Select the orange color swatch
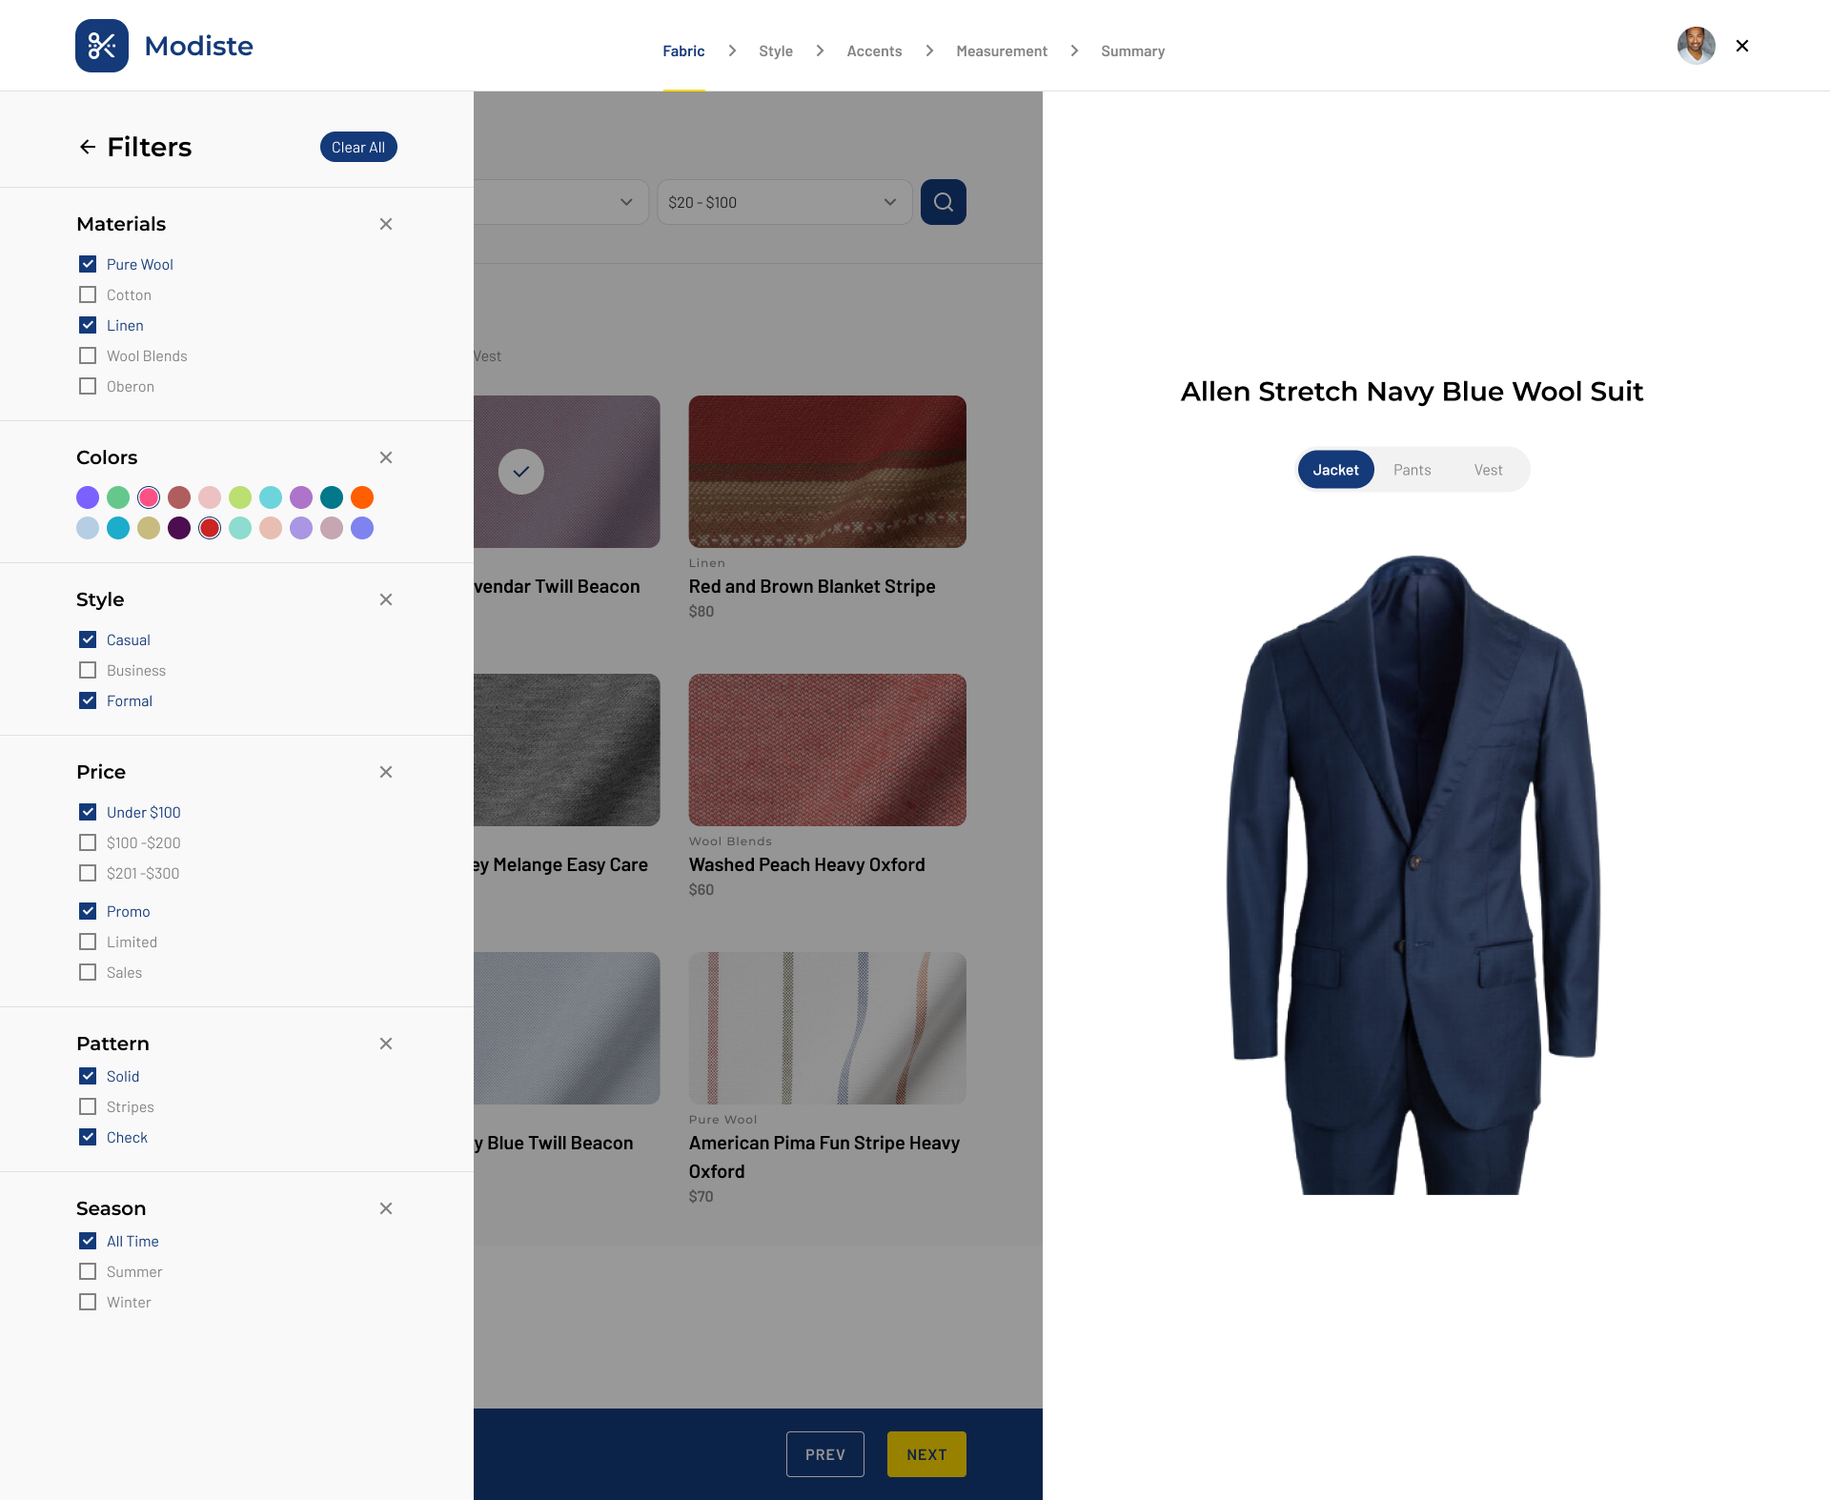The width and height of the screenshot is (1830, 1500). pyautogui.click(x=362, y=497)
